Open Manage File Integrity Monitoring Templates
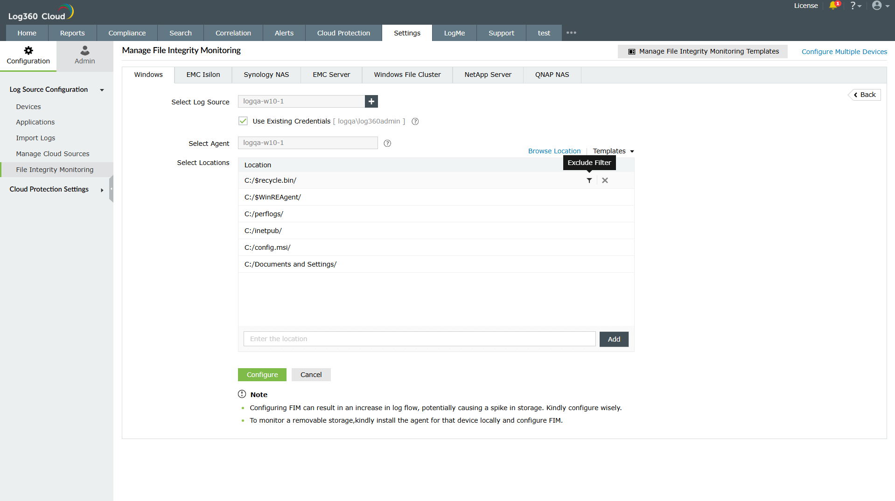Viewport: 895px width, 501px height. click(703, 51)
